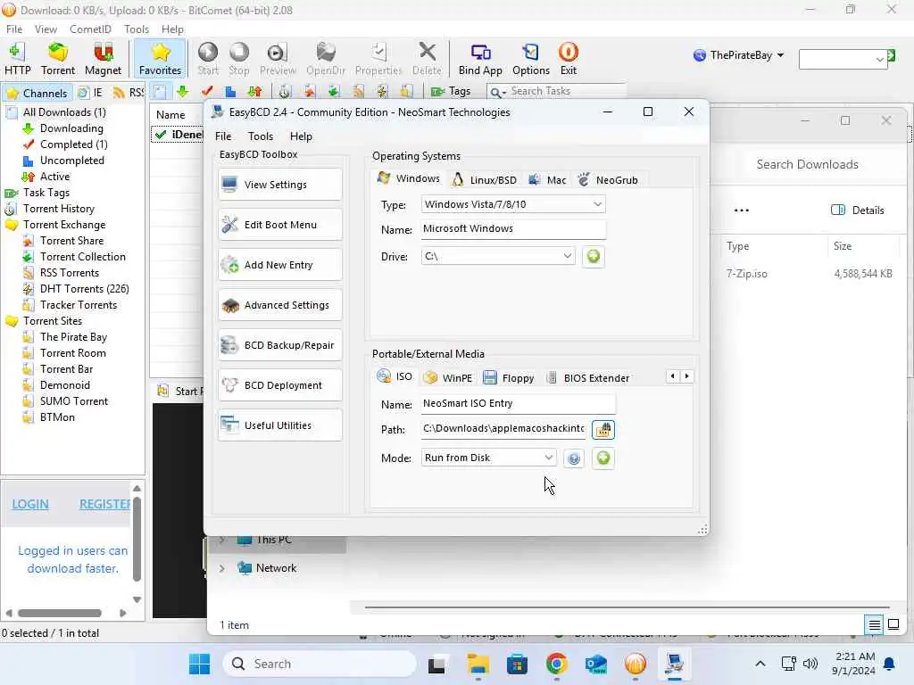Click the Add New Entry button
The width and height of the screenshot is (914, 685).
[279, 265]
